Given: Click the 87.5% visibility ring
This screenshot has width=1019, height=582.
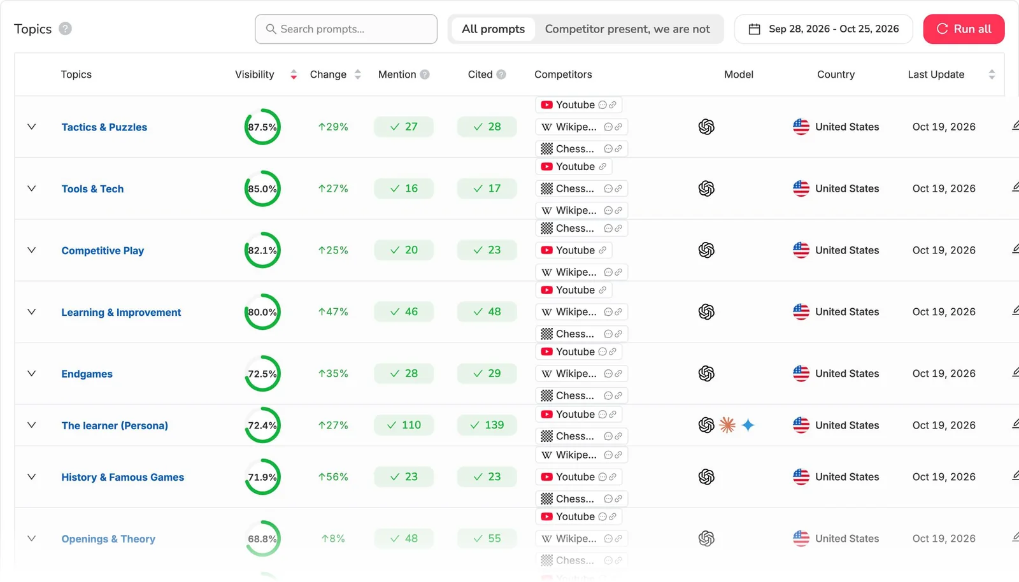Looking at the screenshot, I should pyautogui.click(x=262, y=127).
